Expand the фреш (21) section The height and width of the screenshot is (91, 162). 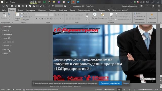(2, 38)
